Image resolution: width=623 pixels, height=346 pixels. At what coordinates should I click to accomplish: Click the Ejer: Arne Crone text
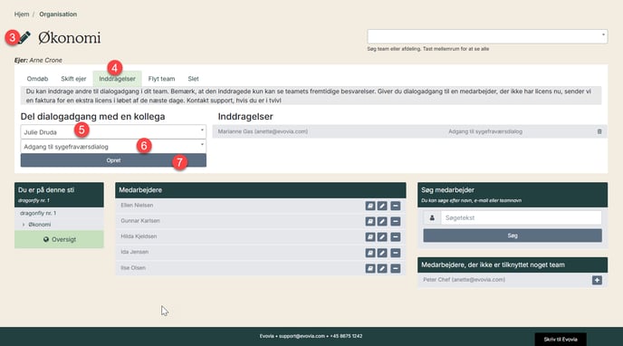[38, 61]
